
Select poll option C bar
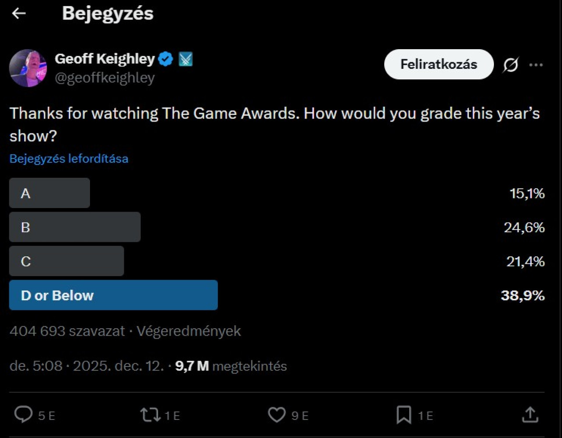(66, 261)
